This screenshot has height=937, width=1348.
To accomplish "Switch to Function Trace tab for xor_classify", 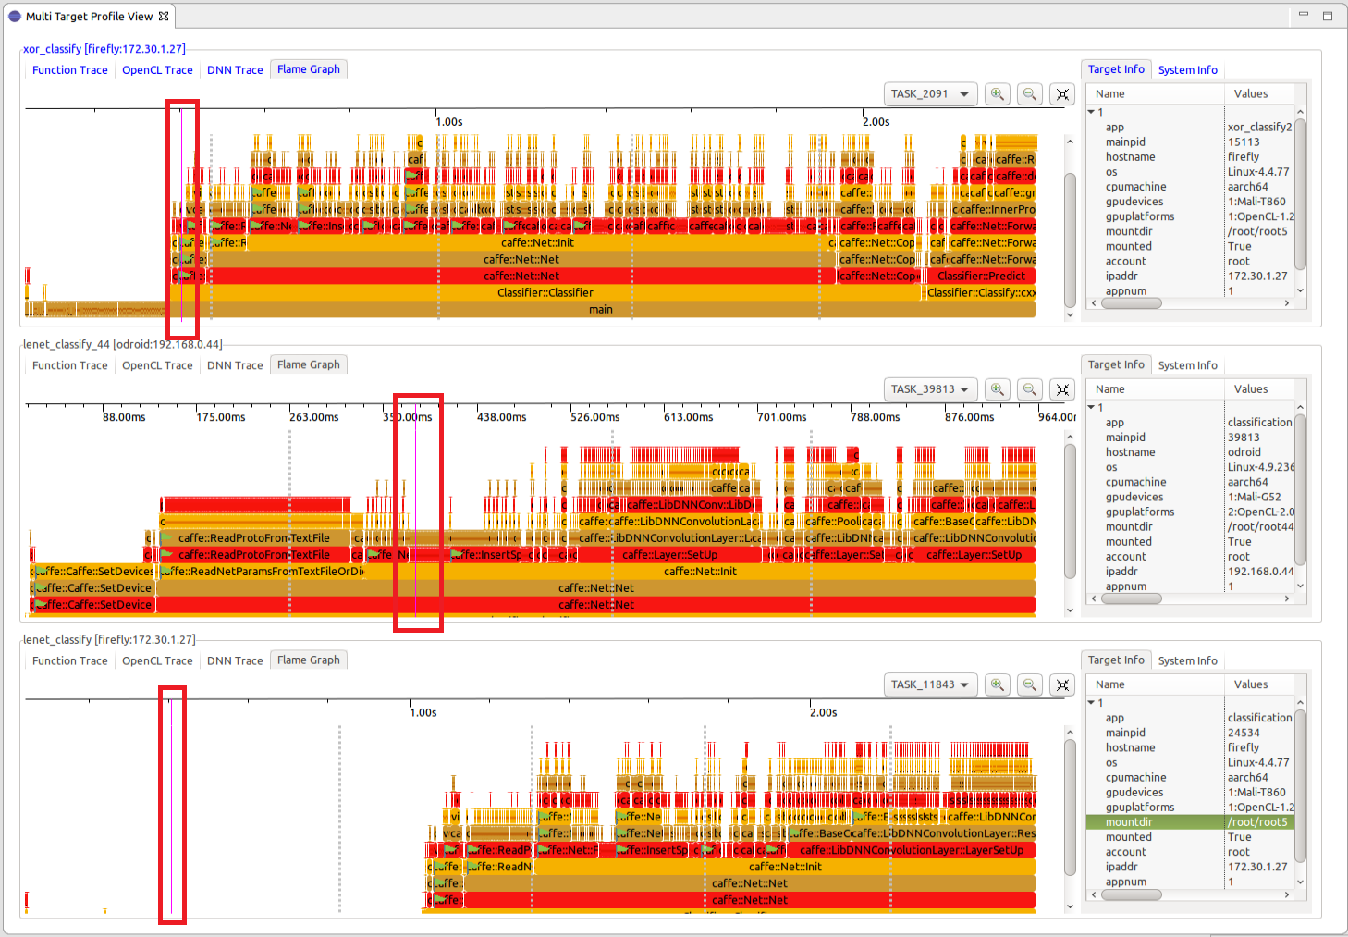I will point(69,70).
